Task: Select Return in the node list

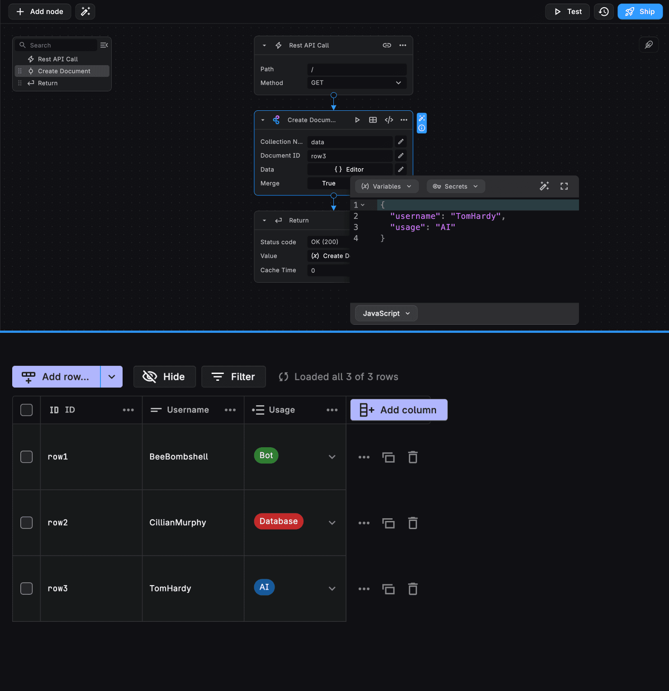Action: tap(47, 83)
